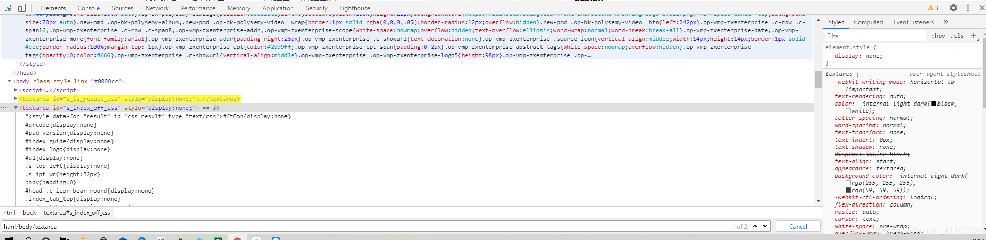The height and width of the screenshot is (240, 986).
Task: Click the rgb(255, 255, 255) swatch
Action: click(x=848, y=183)
